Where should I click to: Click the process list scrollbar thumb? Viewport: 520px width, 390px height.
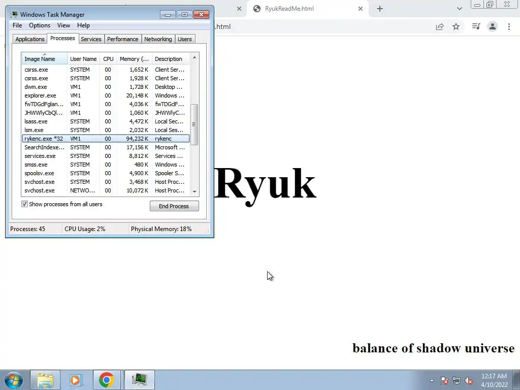(194, 124)
